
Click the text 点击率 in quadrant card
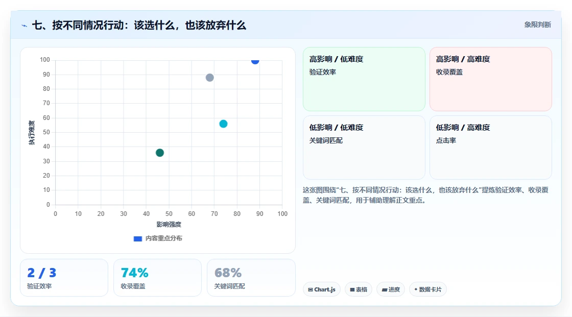tap(446, 140)
